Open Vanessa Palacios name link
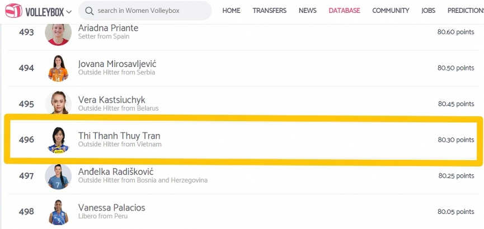Viewport: 484px width, 229px height. [111, 207]
